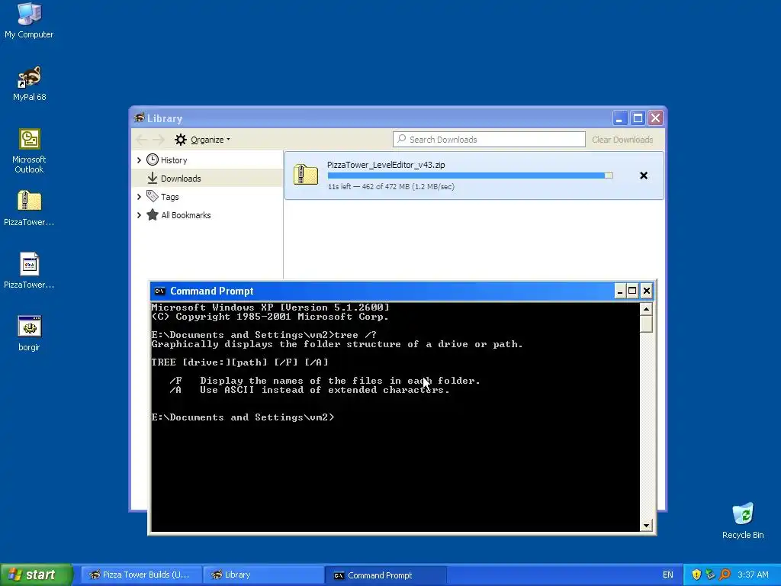Minimize the Command Prompt window
The width and height of the screenshot is (781, 586).
(619, 291)
